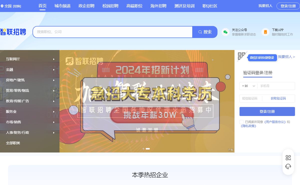The image size is (300, 185).
Task: Open the 测评及培训 nav item
Action: [x=184, y=6]
